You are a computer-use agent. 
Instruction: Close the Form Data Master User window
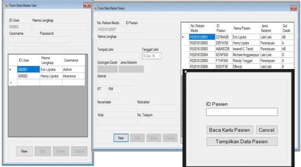87,5
